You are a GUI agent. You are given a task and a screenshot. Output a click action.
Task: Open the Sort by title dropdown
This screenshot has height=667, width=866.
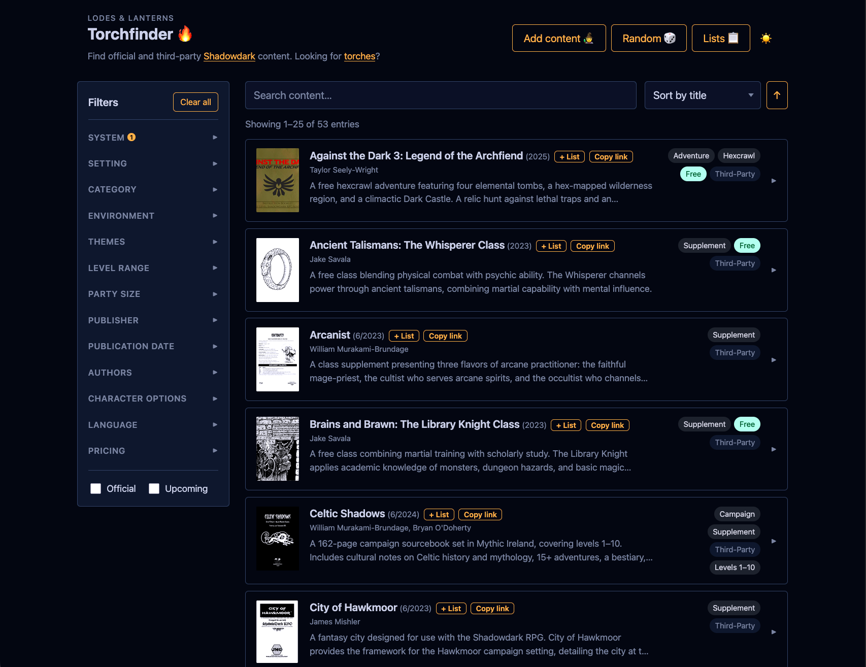[x=703, y=95]
